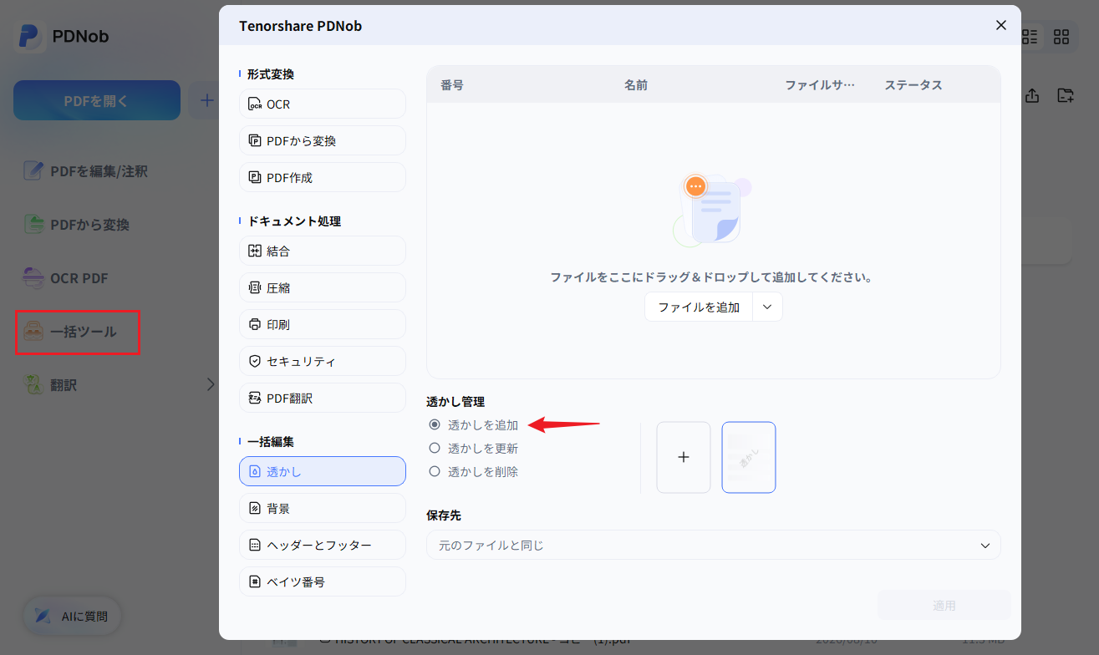
Task: Switch to list view in main window
Action: [1030, 37]
